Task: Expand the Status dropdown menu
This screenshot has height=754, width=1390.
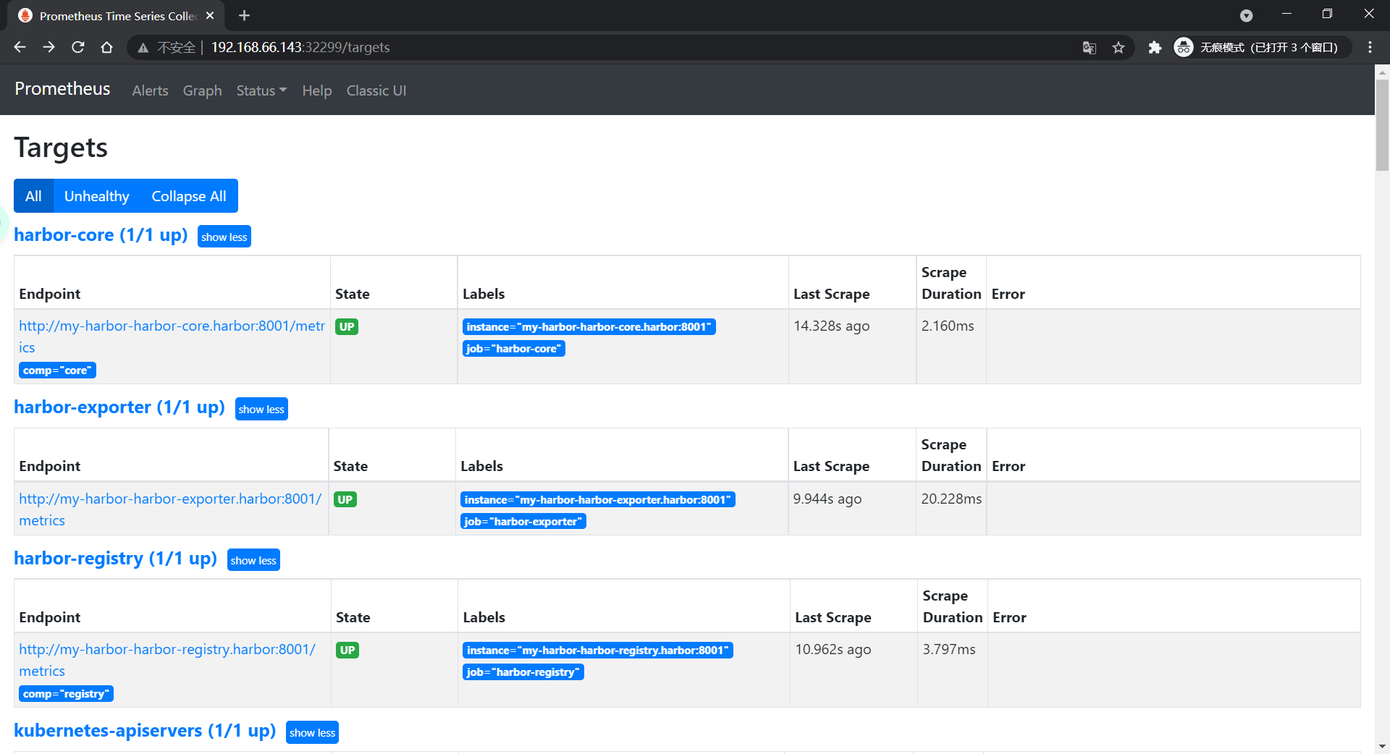Action: pos(261,90)
